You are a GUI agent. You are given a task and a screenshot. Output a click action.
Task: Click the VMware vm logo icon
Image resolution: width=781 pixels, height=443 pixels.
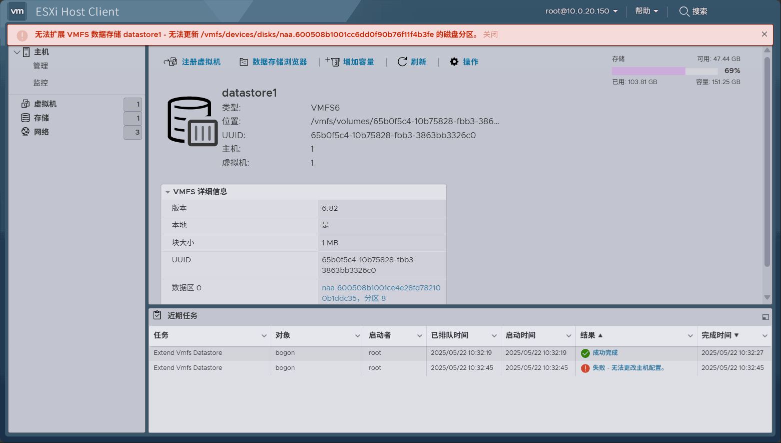click(x=18, y=11)
